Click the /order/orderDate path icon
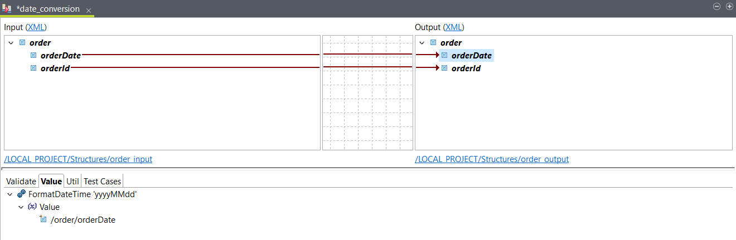736x240 pixels. (x=43, y=219)
